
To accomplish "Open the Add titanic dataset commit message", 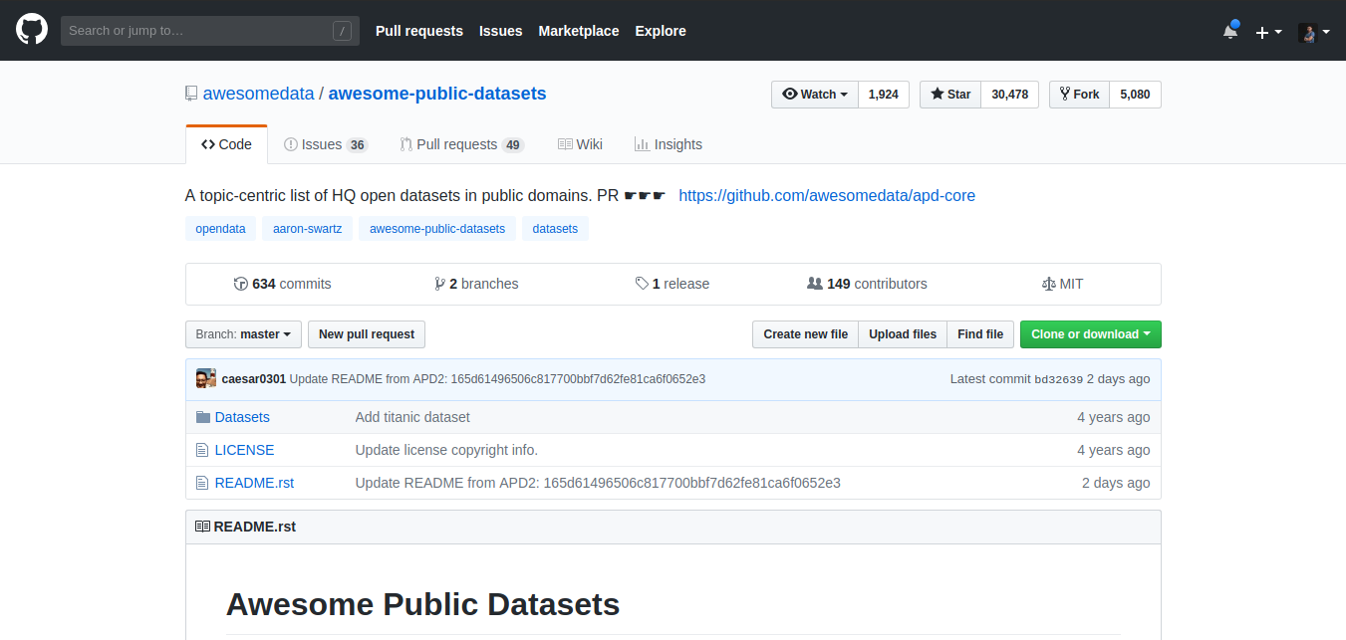I will (412, 417).
